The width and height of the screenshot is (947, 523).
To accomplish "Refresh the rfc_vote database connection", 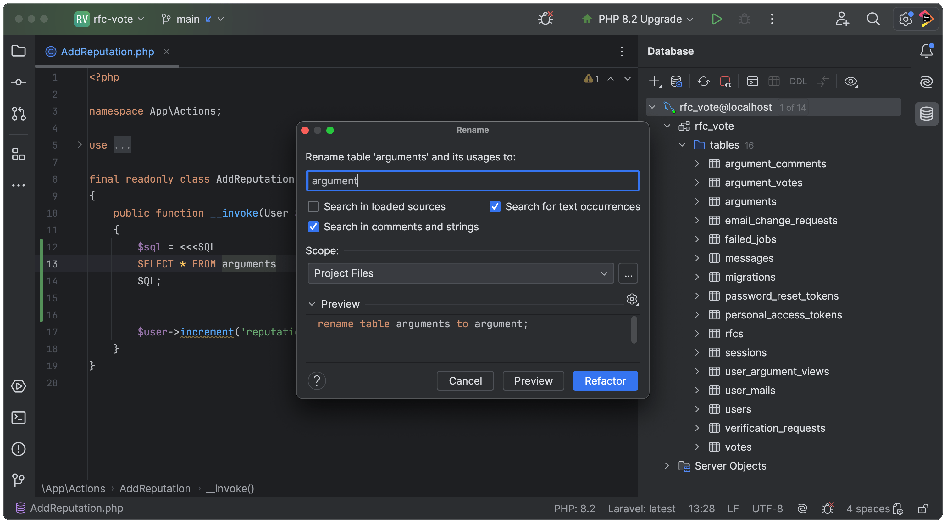I will [703, 81].
